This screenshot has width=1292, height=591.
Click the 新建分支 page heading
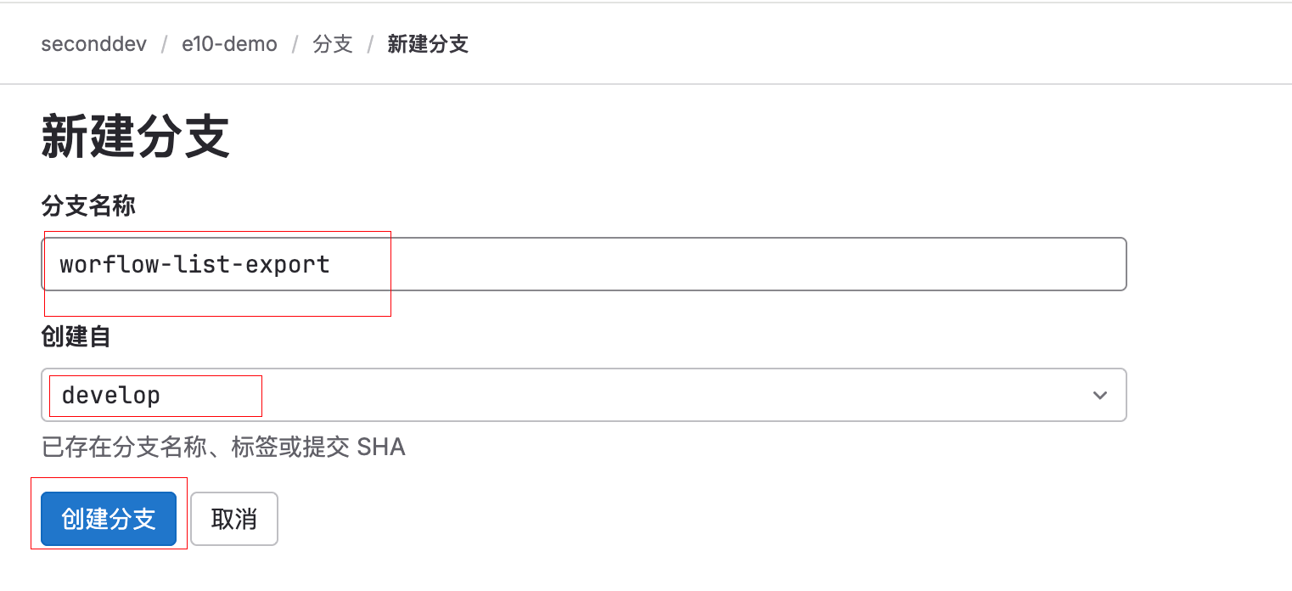click(135, 138)
